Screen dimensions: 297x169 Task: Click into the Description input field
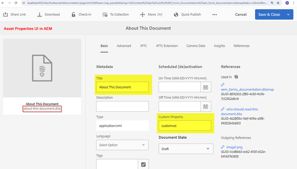coord(122,106)
